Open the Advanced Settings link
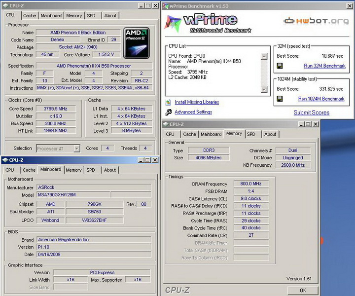Image resolution: width=355 pixels, height=296 pixels. [193, 112]
